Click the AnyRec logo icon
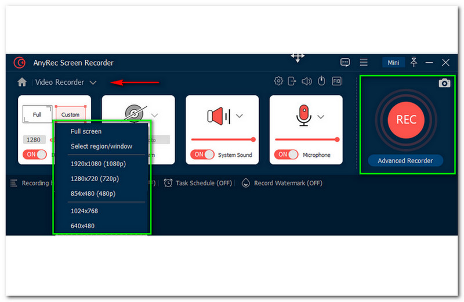Image resolution: width=464 pixels, height=302 pixels. [20, 63]
